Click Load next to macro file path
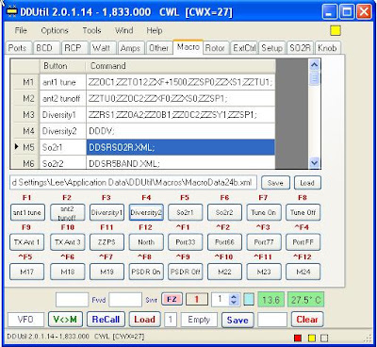 pos(307,183)
